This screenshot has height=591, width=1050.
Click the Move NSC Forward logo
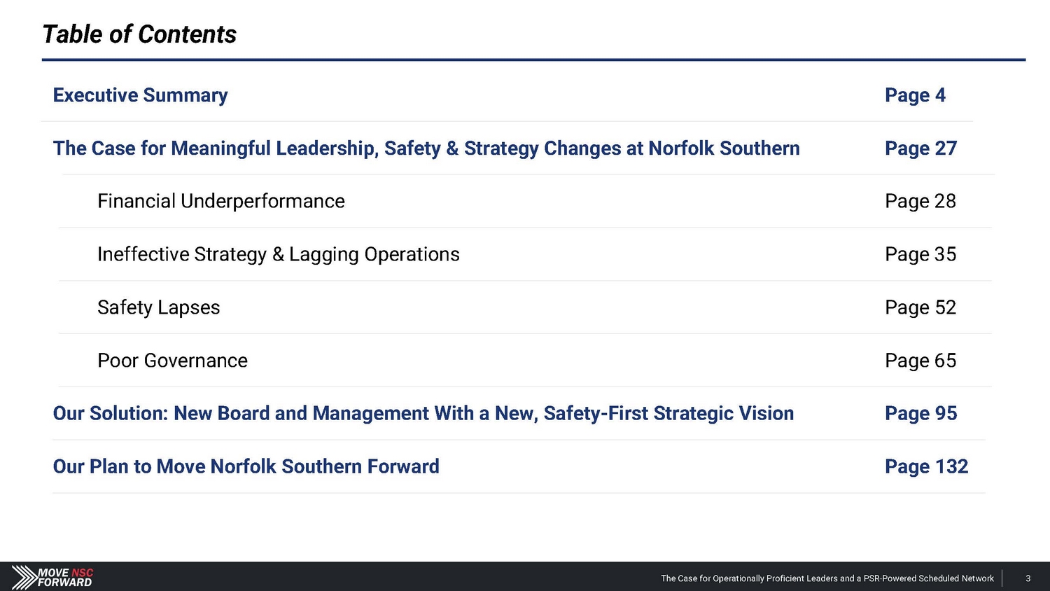click(52, 577)
